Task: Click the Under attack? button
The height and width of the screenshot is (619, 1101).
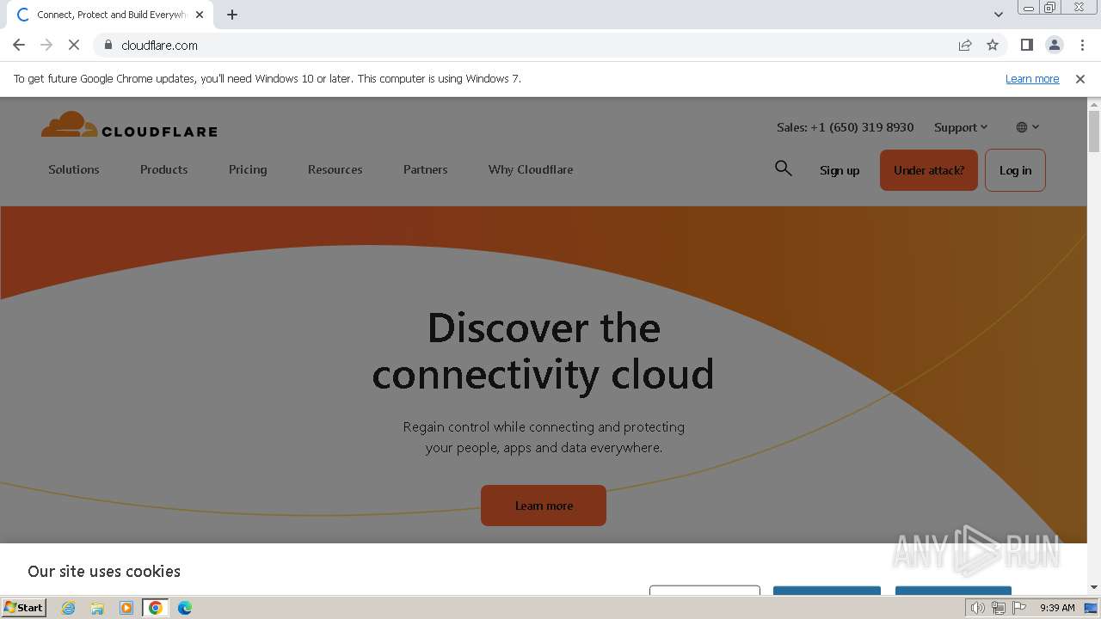Action: (929, 170)
